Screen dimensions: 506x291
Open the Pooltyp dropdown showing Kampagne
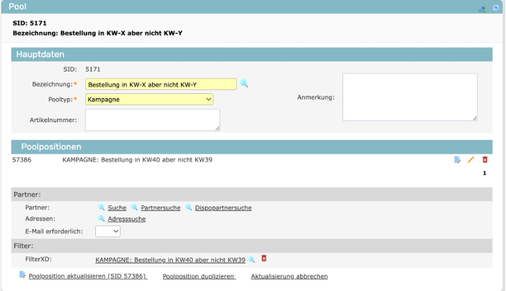pyautogui.click(x=149, y=99)
